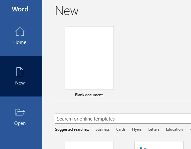Viewport: 191px width, 149px height.
Task: Click the New page icon in sidebar
Action: pyautogui.click(x=20, y=72)
